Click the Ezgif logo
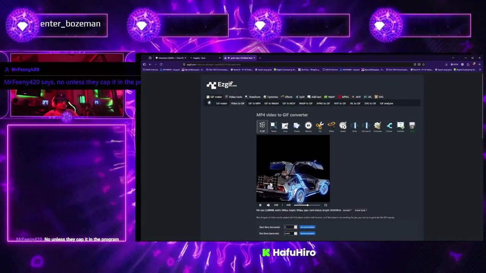Viewport: 486px width, 273px height. (222, 85)
